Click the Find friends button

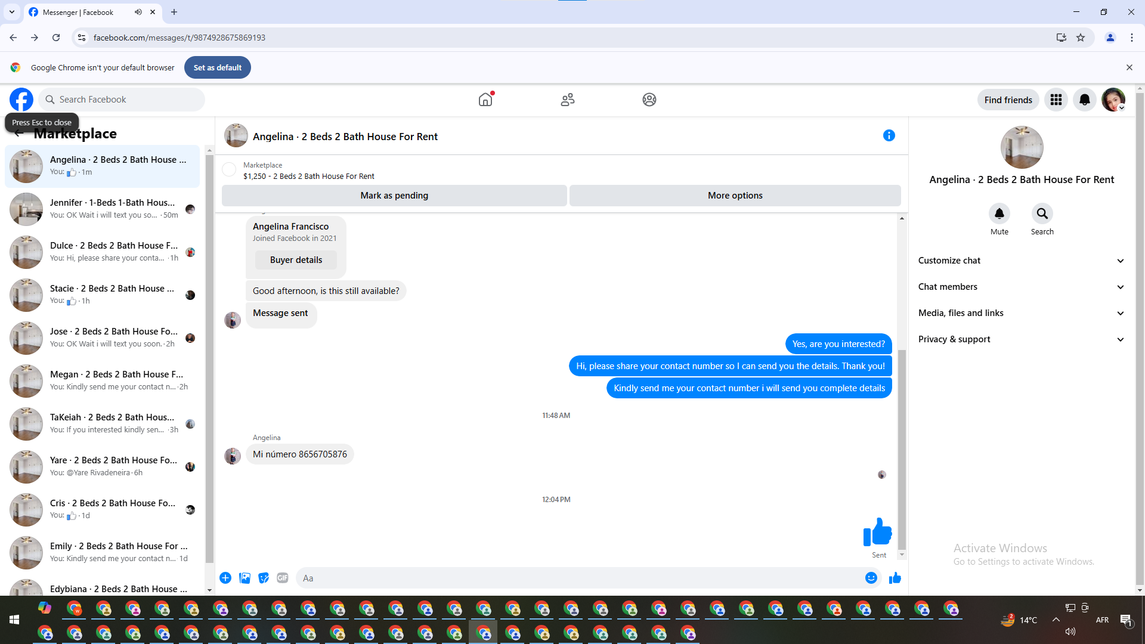(1008, 100)
